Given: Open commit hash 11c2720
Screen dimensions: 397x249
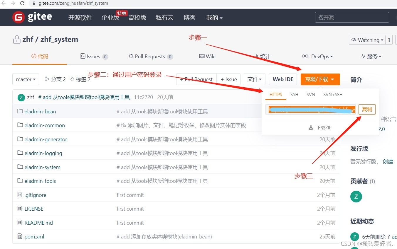Looking at the screenshot, I should point(143,97).
